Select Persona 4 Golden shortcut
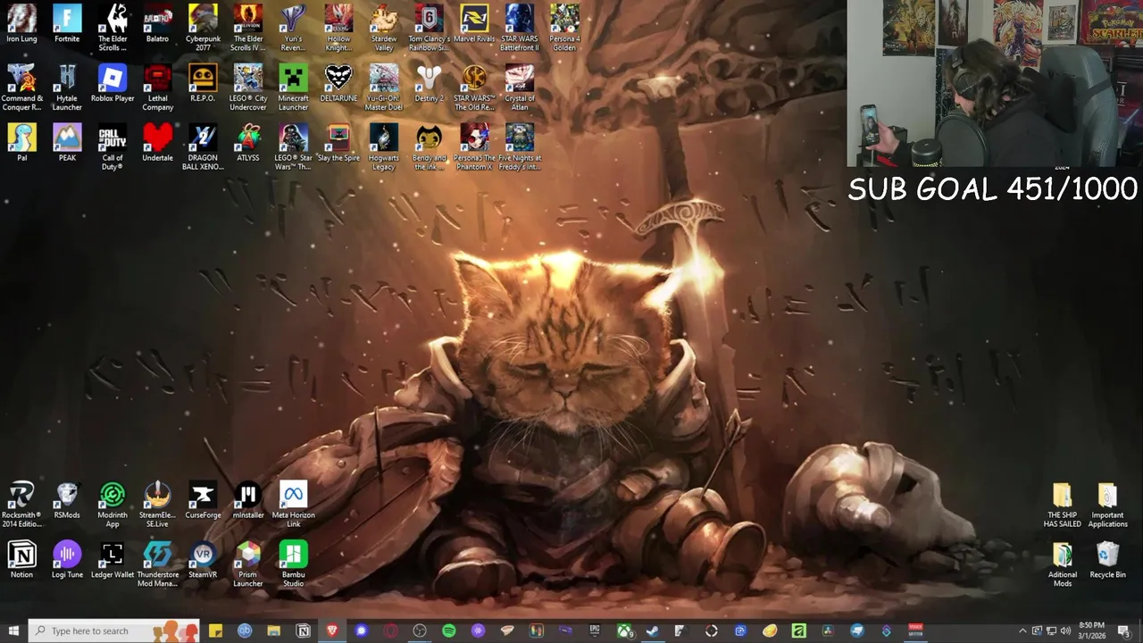The image size is (1143, 643). [564, 28]
